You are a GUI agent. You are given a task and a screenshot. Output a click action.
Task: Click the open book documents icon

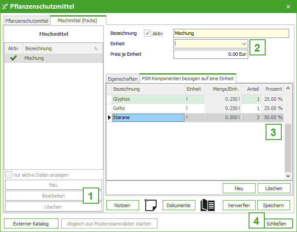pos(208,205)
